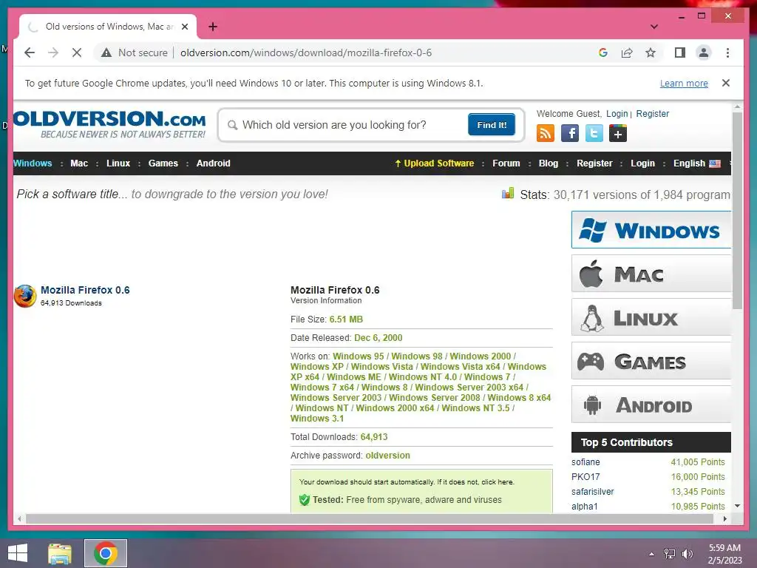Share this page via share icon
The height and width of the screenshot is (568, 757).
click(x=627, y=53)
